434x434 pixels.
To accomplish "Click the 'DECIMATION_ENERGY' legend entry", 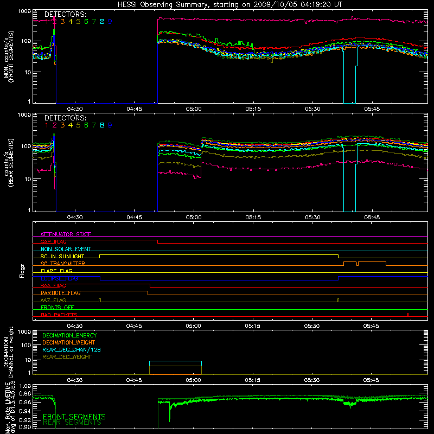I will [69, 335].
